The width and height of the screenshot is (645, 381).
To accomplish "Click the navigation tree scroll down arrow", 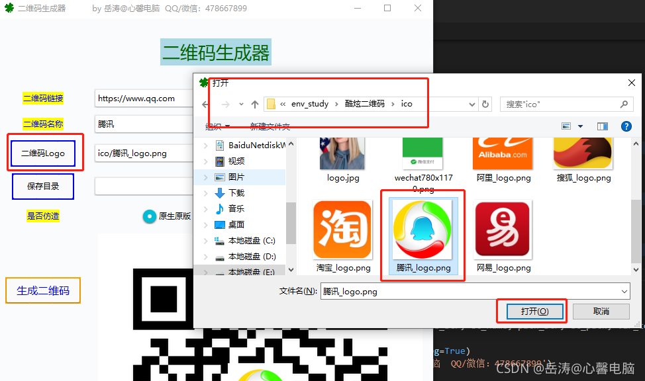I will coord(291,270).
